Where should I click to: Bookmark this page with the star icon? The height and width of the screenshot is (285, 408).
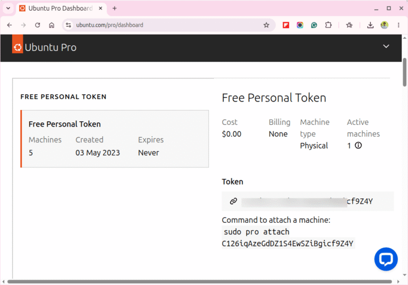[266, 25]
